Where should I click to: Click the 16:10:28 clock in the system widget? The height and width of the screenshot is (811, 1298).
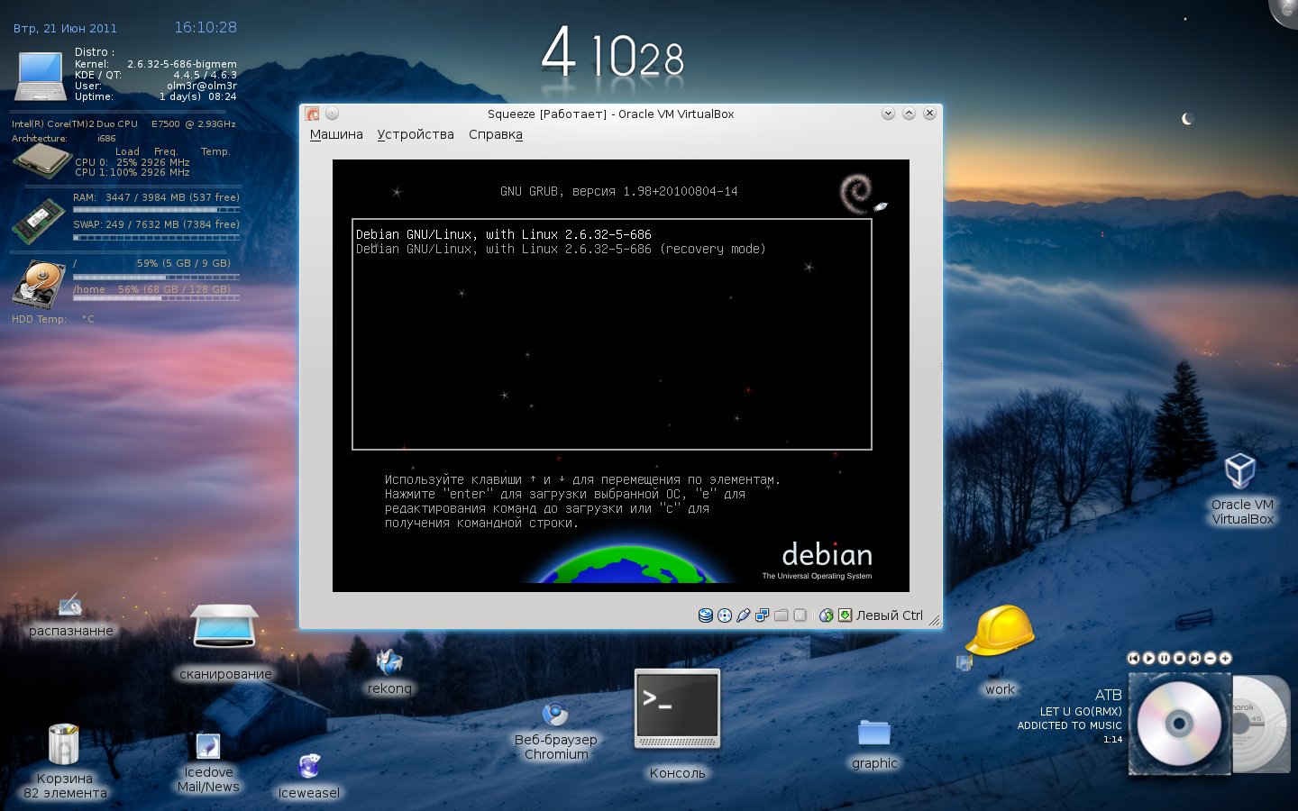(206, 27)
